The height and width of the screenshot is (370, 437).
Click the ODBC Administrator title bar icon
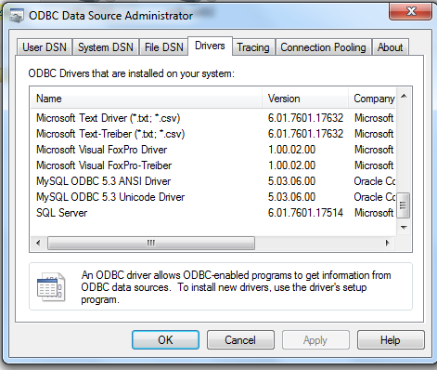(x=17, y=16)
